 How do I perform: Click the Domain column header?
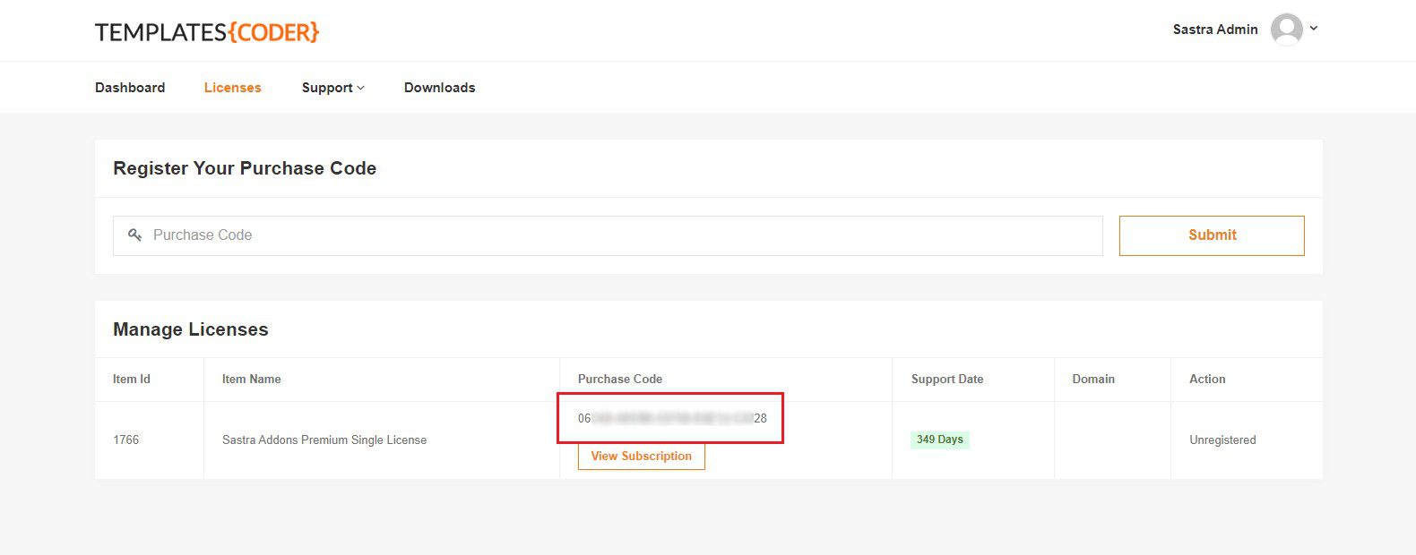coord(1093,380)
